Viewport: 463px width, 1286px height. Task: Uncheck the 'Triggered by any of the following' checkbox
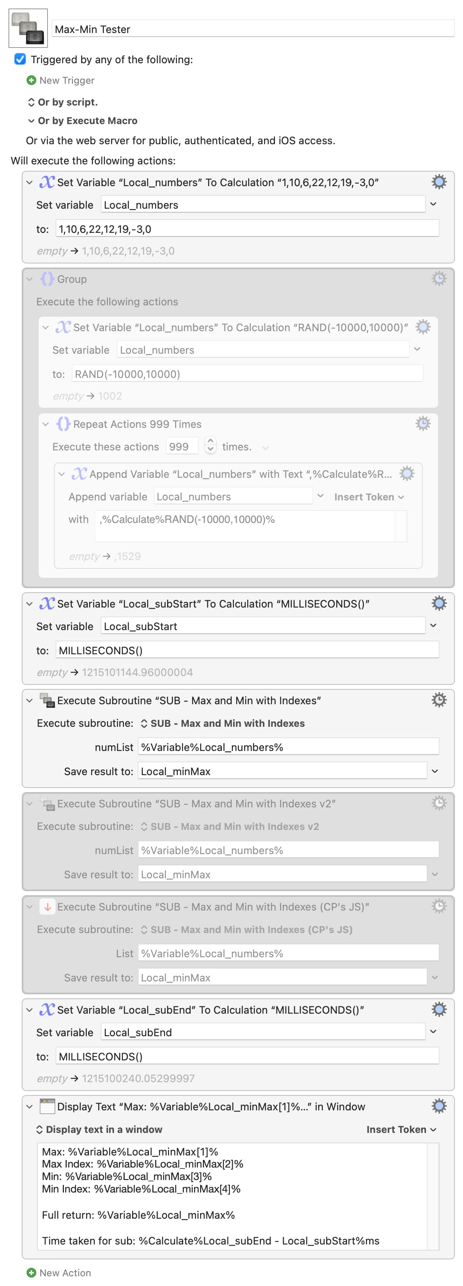point(20,59)
